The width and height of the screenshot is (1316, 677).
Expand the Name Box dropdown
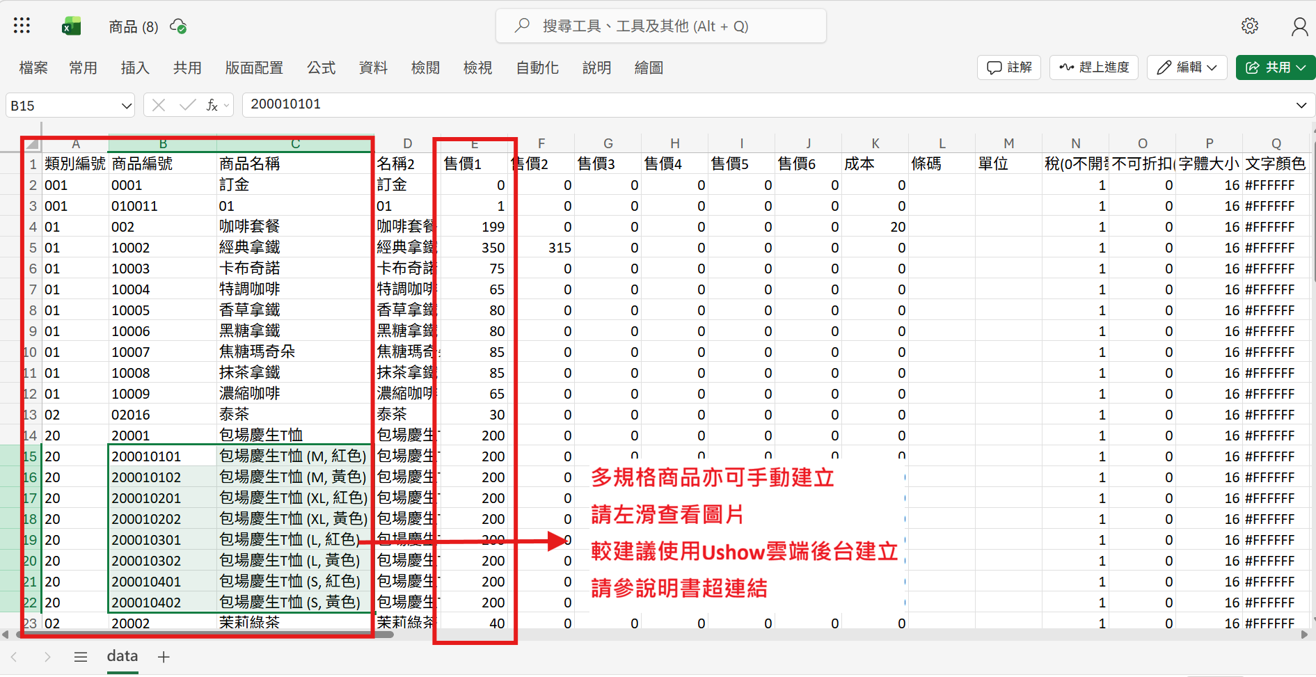[126, 106]
